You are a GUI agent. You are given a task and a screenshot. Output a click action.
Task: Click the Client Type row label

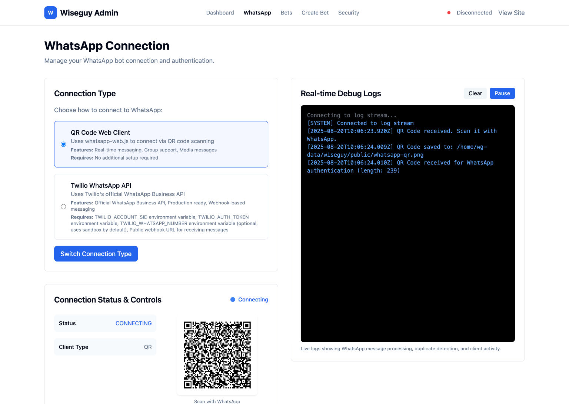[x=73, y=347]
